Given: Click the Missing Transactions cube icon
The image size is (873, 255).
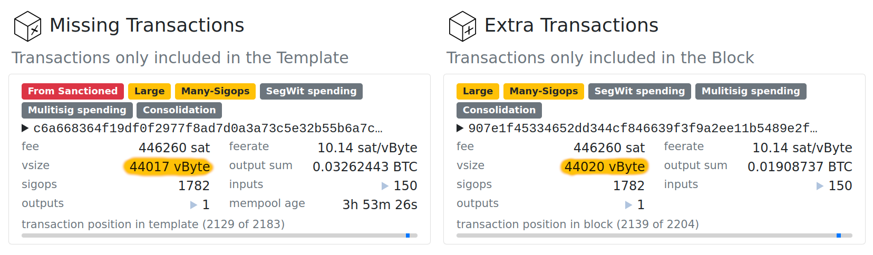Looking at the screenshot, I should click(x=27, y=26).
